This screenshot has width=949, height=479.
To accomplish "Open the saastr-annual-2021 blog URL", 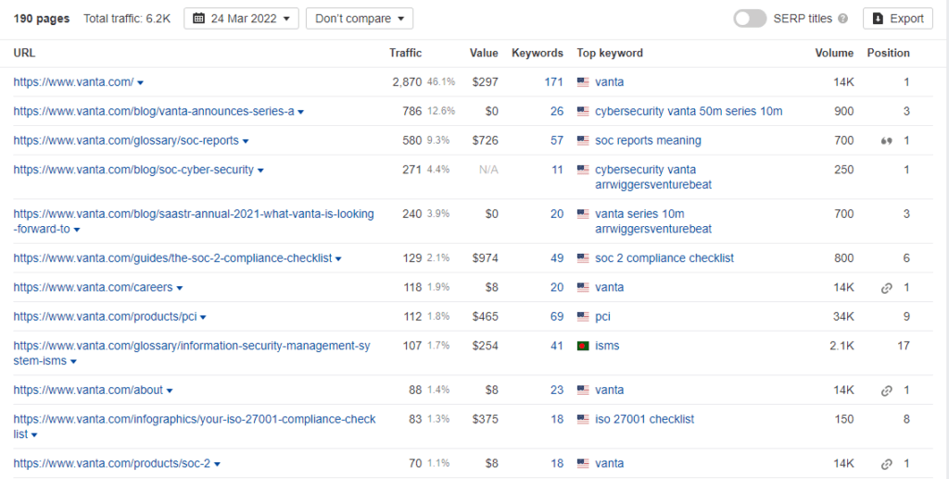I will [194, 221].
